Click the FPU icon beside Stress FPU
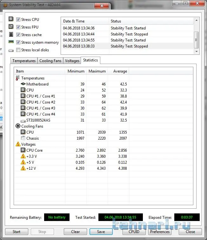 (x=11, y=27)
